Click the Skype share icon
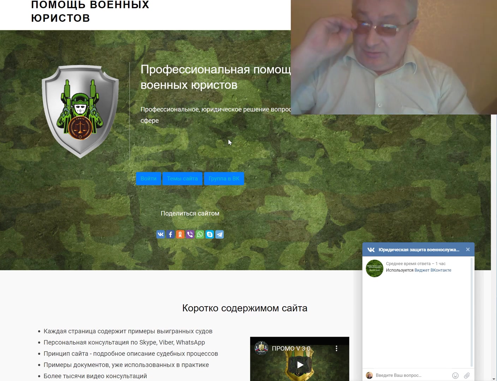Image resolution: width=497 pixels, height=381 pixels. [x=210, y=235]
